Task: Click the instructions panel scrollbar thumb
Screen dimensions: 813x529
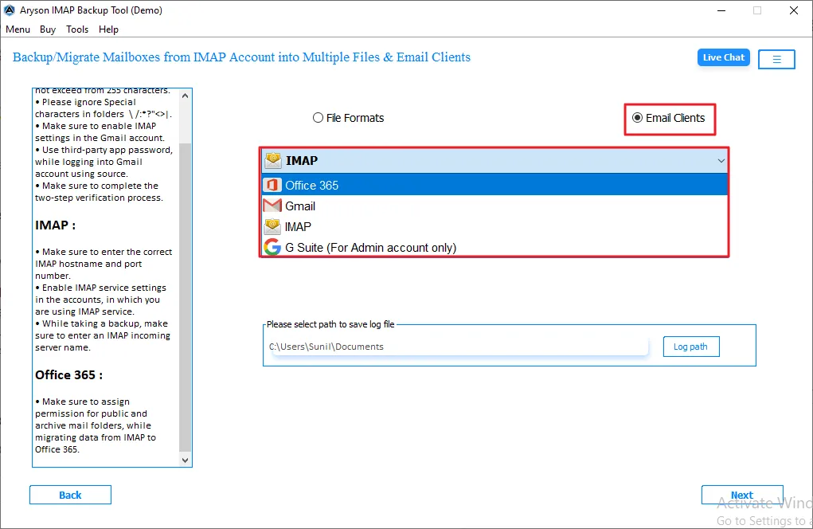Action: coord(185,297)
